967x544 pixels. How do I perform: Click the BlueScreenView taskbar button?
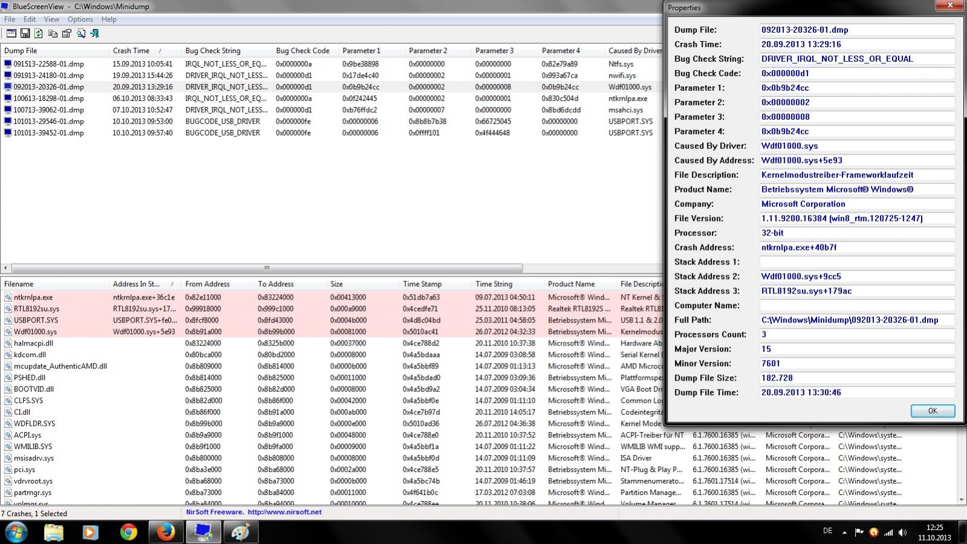(203, 533)
